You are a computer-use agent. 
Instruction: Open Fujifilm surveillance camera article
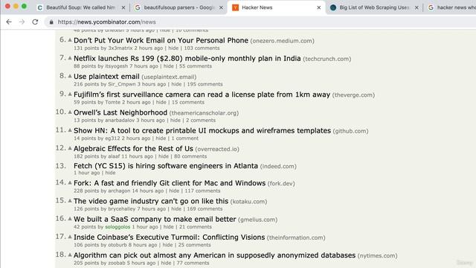click(202, 95)
